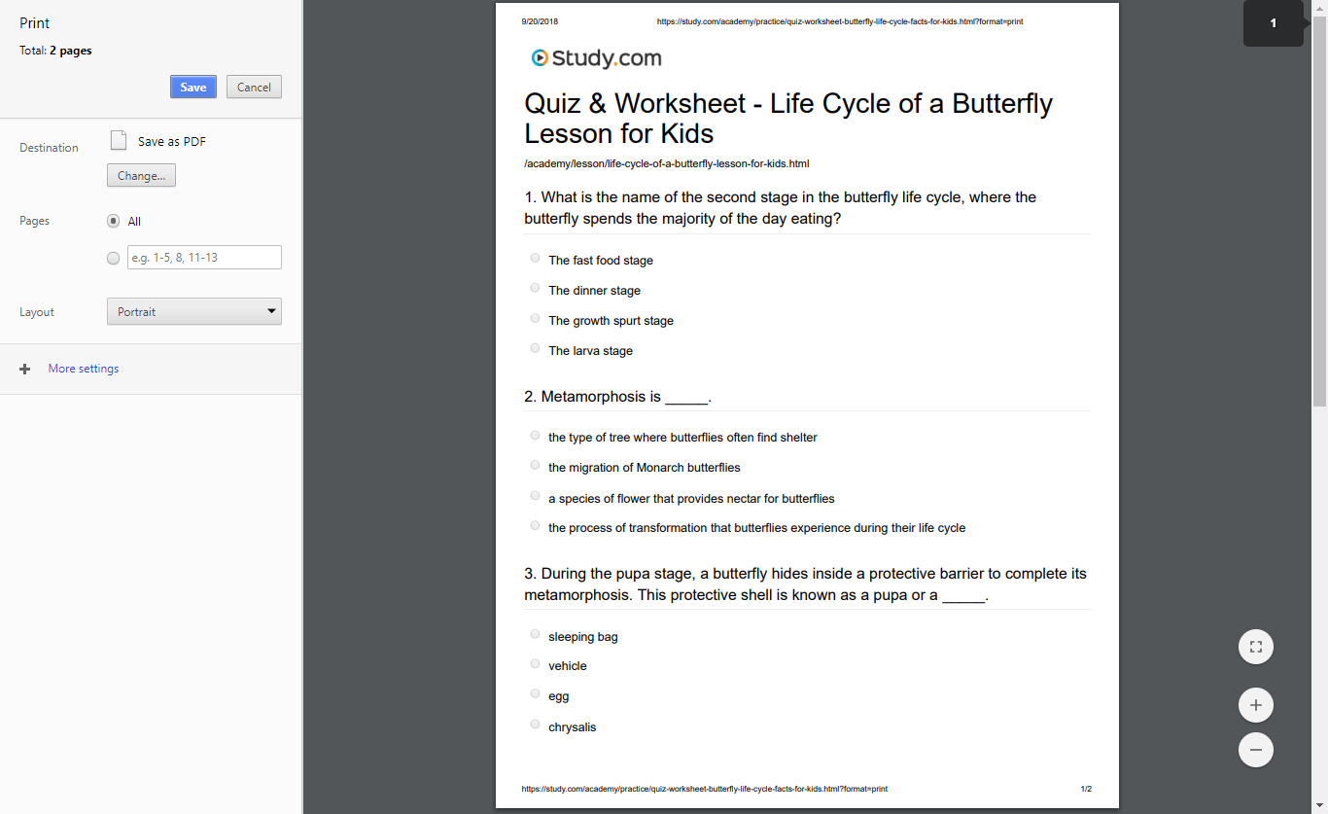Click the Destination section label
The height and width of the screenshot is (814, 1328).
coord(48,147)
